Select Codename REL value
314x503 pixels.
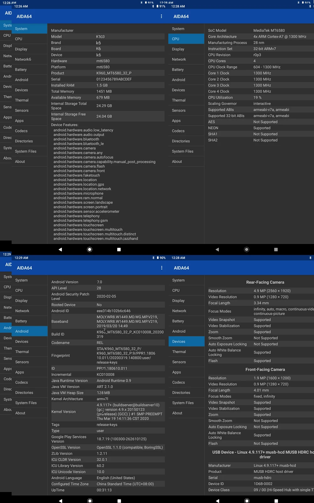(x=100, y=343)
